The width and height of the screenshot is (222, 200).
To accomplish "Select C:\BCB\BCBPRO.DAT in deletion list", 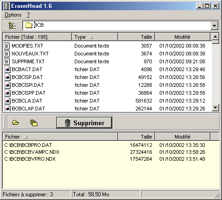I will (x=28, y=145).
